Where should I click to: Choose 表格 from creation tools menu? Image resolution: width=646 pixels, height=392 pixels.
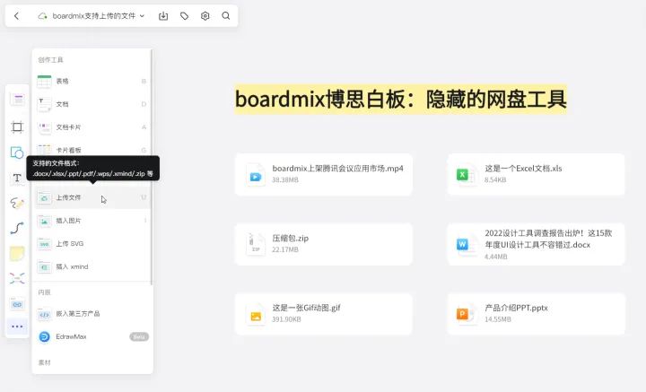[x=92, y=81]
